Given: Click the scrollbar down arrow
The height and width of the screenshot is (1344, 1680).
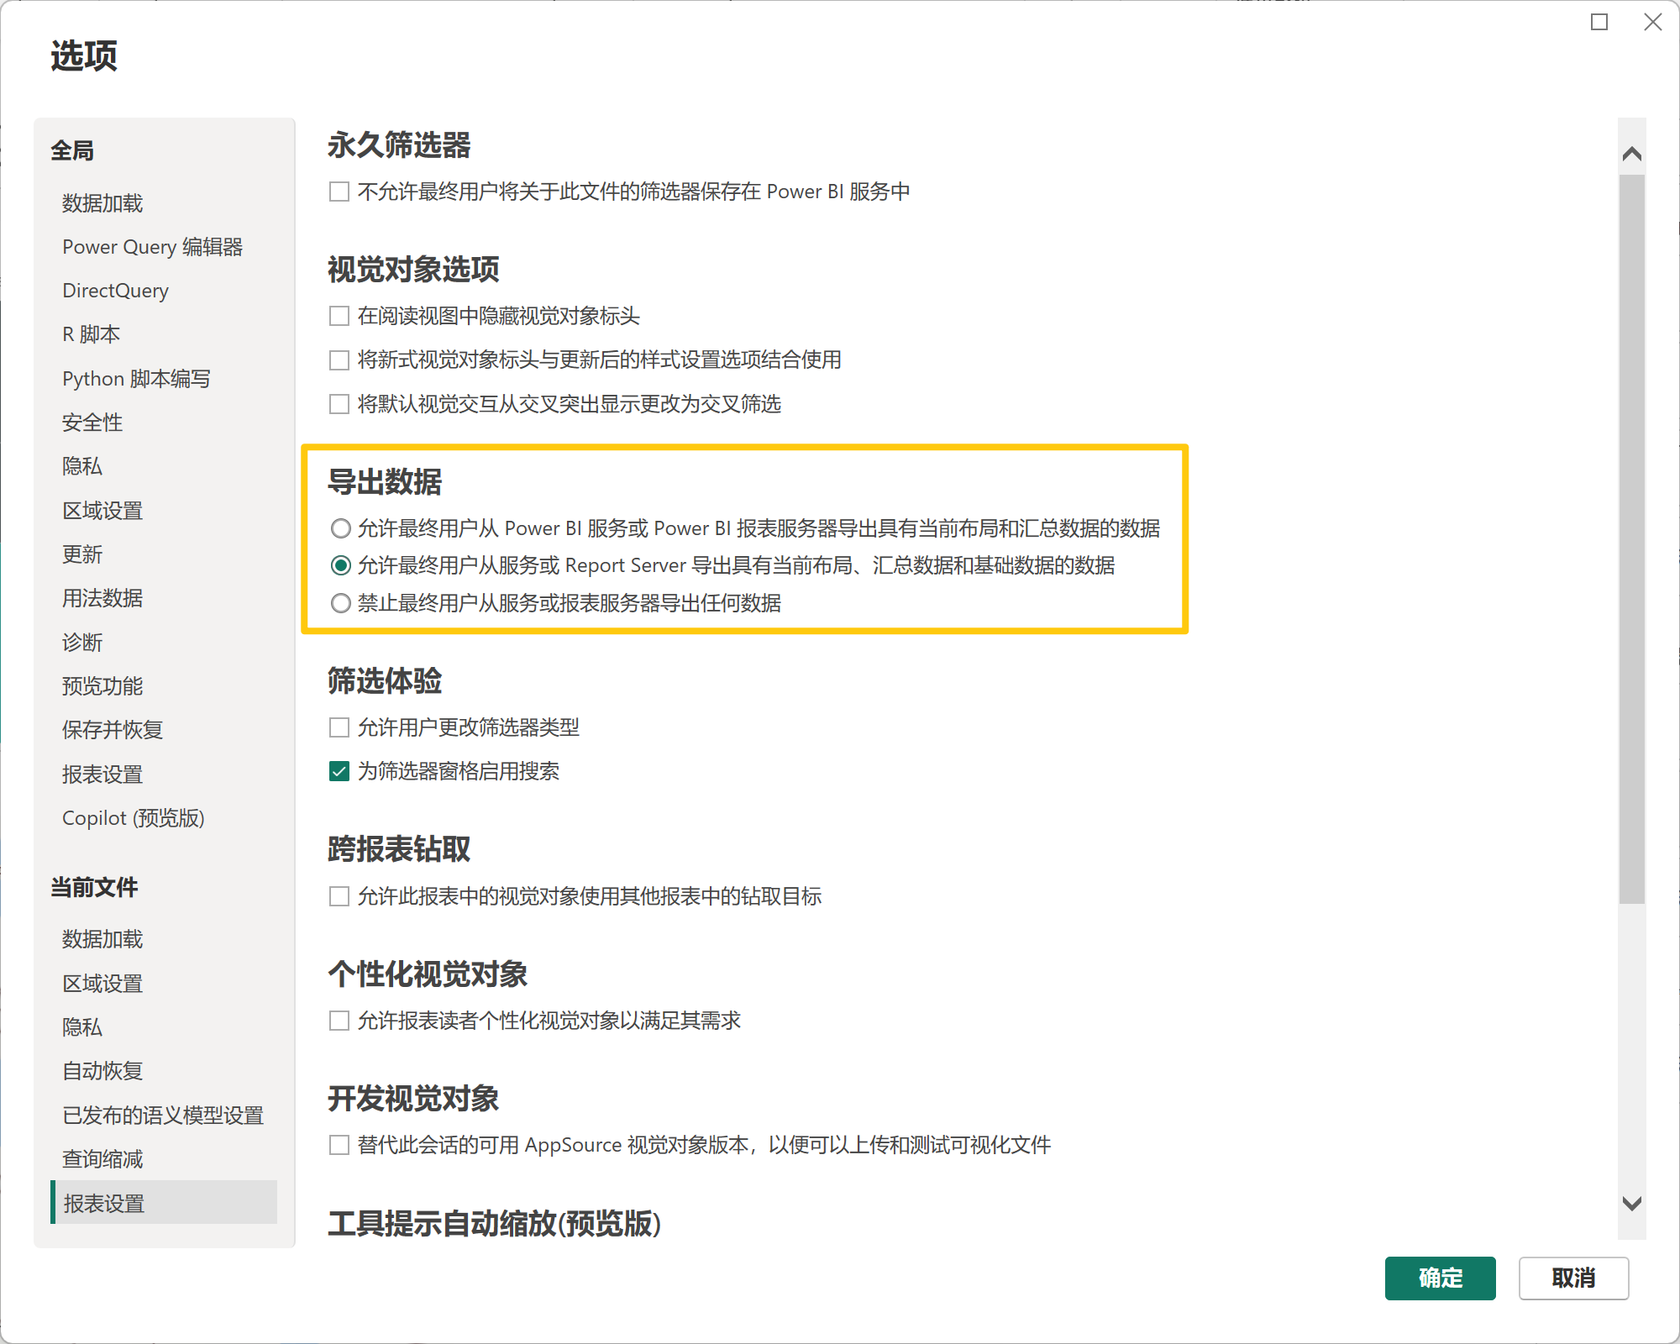Looking at the screenshot, I should pos(1631,1204).
